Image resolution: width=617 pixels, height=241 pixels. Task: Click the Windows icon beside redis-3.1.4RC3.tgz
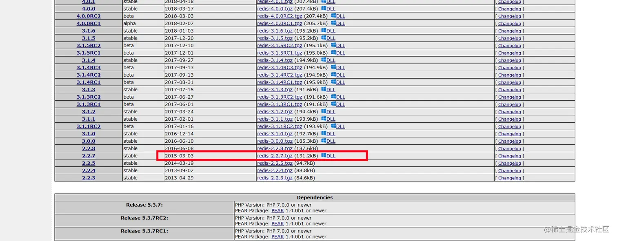(x=333, y=67)
